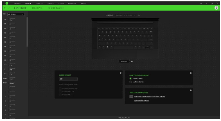Switch to the Performance subtab

56,8
